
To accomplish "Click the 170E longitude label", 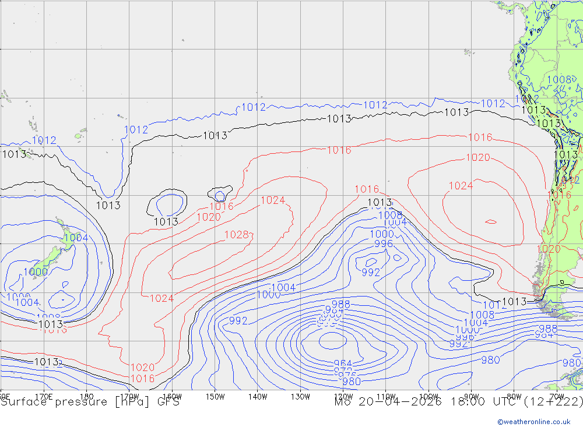I will (44, 397).
